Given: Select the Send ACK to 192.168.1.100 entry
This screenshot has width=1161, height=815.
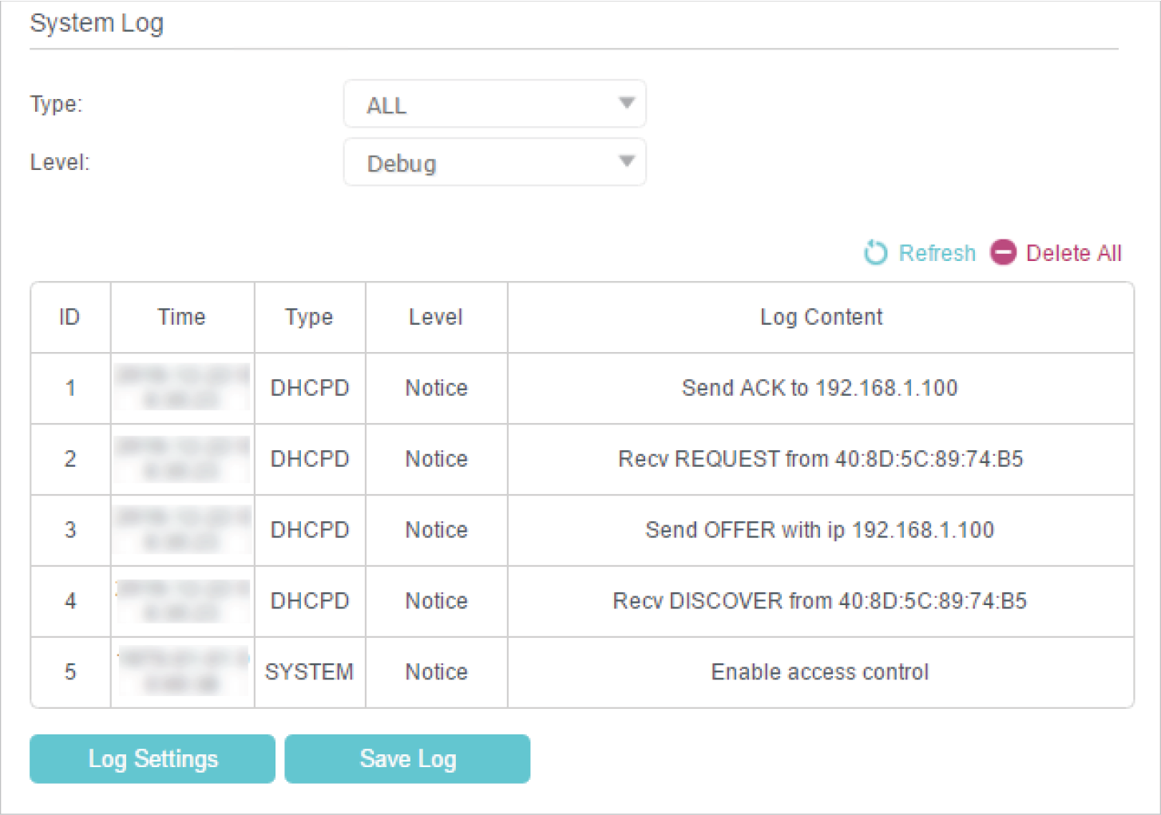Looking at the screenshot, I should click(x=819, y=388).
